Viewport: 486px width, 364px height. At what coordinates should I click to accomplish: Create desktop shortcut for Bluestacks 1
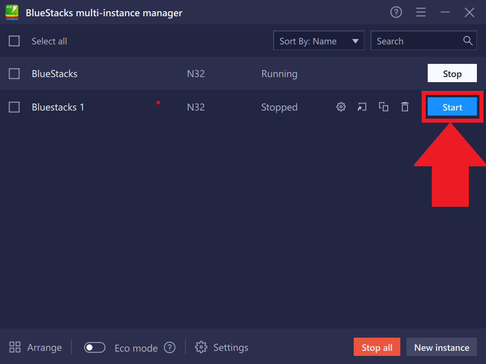pos(362,107)
